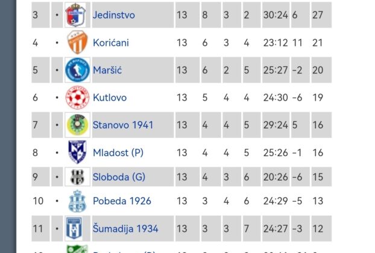Click the Mladost (P) club logo
375x253 pixels.
77,153
